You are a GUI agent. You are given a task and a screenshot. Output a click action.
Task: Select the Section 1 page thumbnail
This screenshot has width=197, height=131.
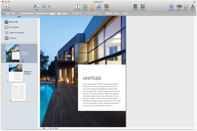click(16, 73)
